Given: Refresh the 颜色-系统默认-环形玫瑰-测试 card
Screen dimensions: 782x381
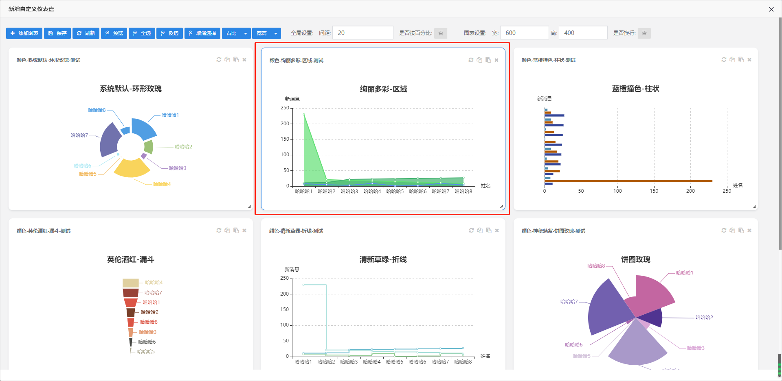Looking at the screenshot, I should (x=219, y=60).
